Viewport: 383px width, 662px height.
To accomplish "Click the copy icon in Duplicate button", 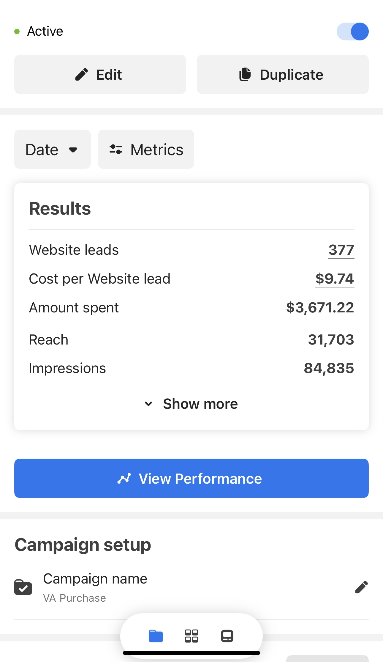I will click(x=245, y=74).
